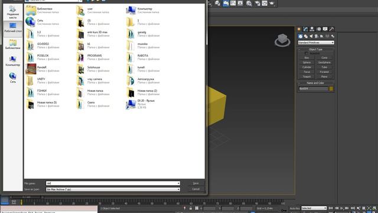Switch to the Display panel tab
The width and height of the screenshot is (378, 213).
coord(325,29)
